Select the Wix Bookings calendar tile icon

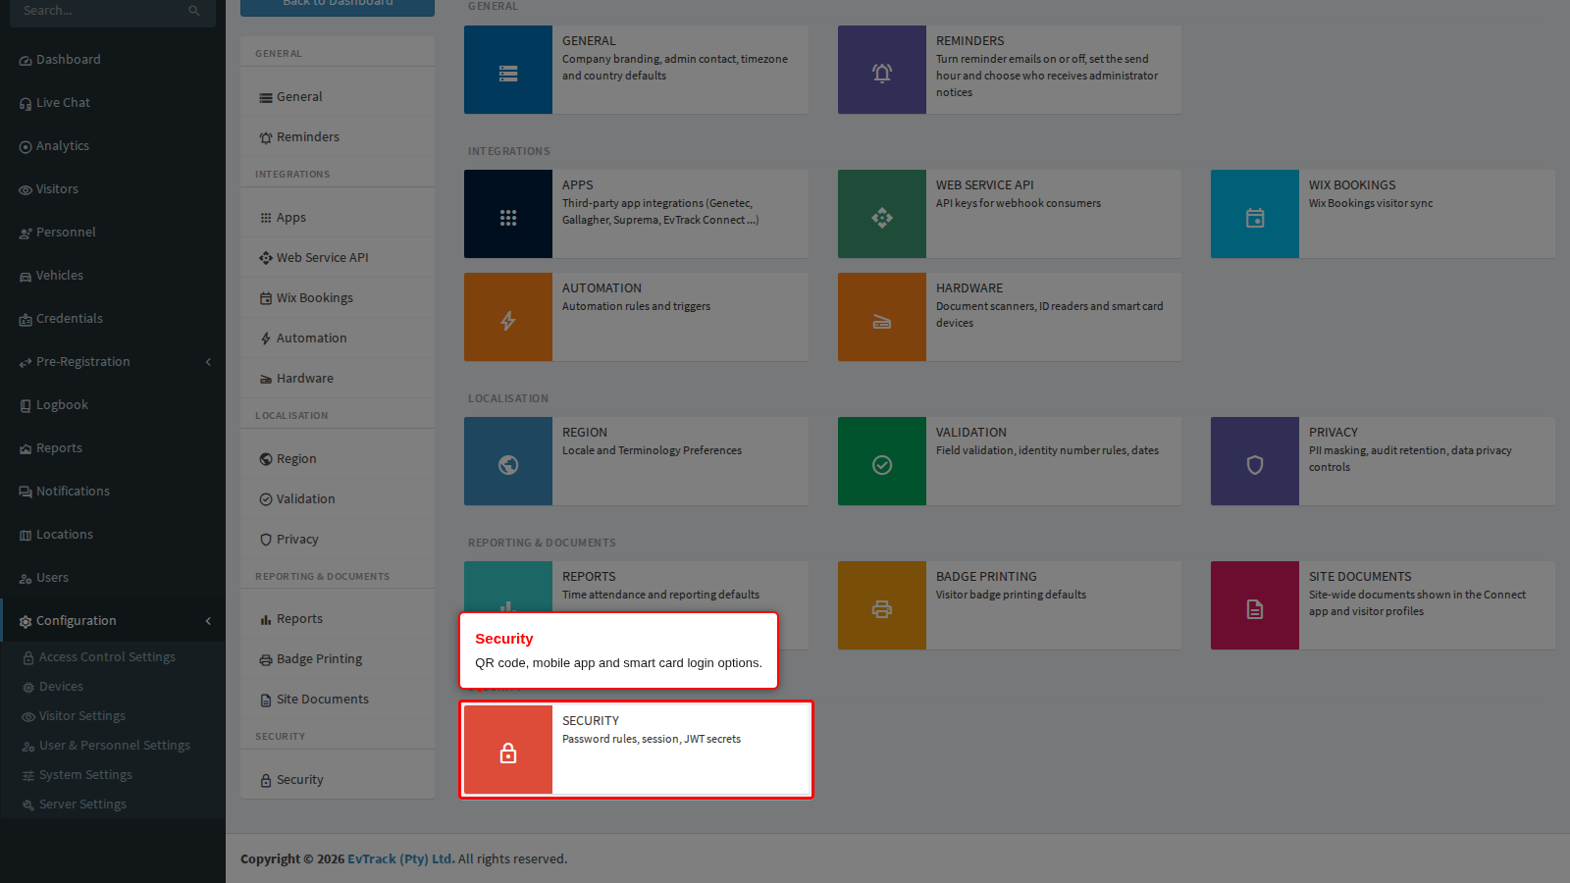pos(1255,218)
